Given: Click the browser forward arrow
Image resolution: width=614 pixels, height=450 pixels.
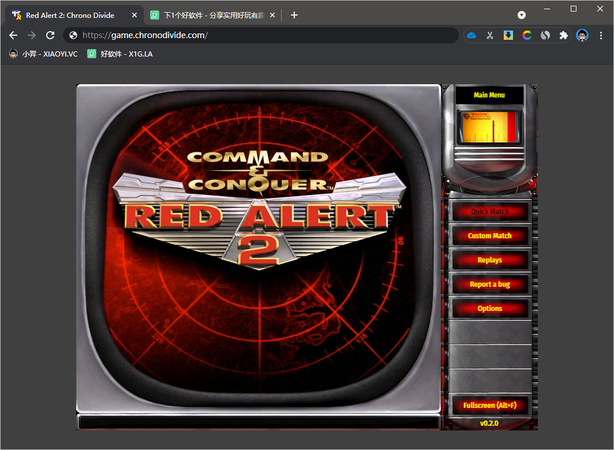Looking at the screenshot, I should [x=32, y=35].
